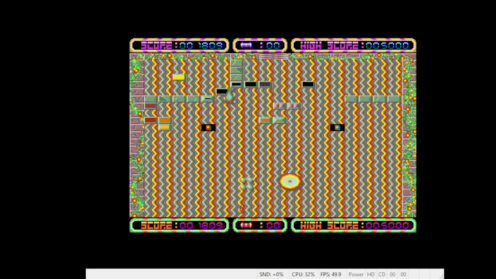Click the bottom SCORE 001809 panel
Screen dimensions: 496x279
[x=179, y=225]
